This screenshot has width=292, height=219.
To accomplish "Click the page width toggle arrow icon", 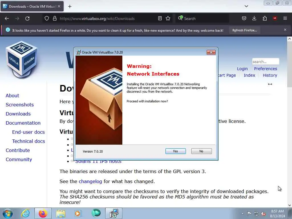I will [270, 84].
